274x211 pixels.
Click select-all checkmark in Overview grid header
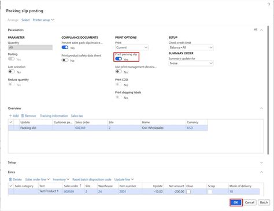[11, 122]
